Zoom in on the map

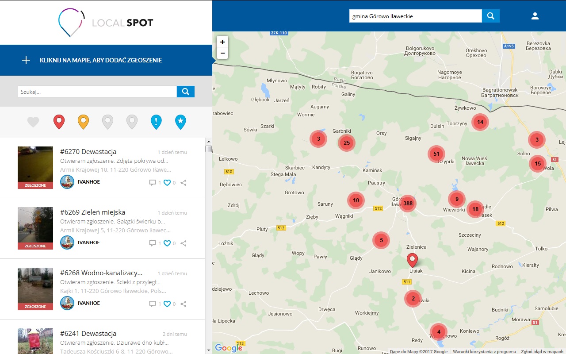tap(222, 42)
